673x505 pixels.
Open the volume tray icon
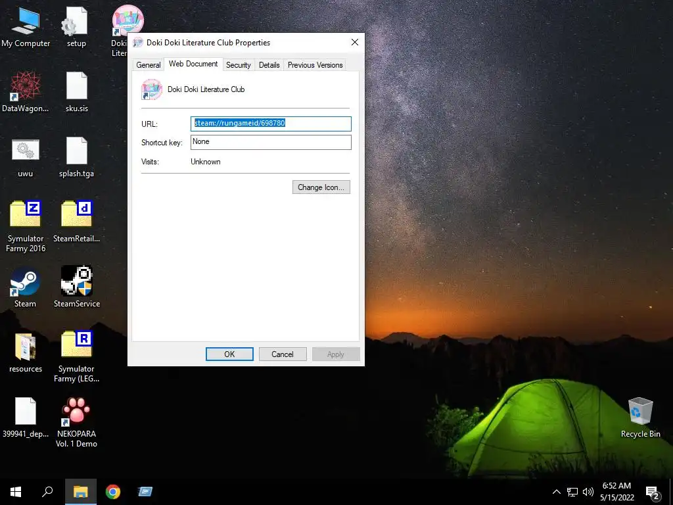(x=588, y=492)
